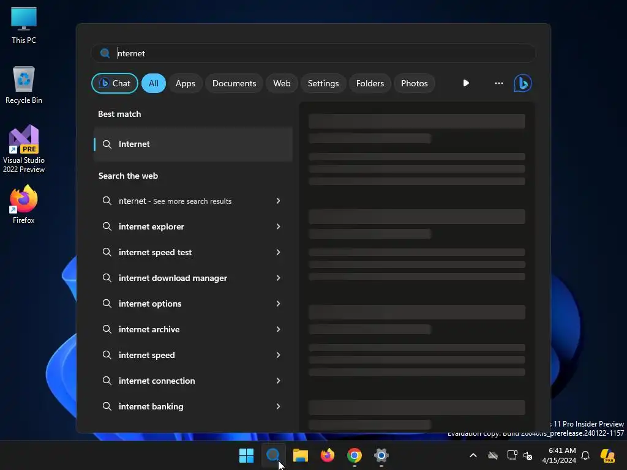Viewport: 627px width, 470px height.
Task: Open the clock showing 6:41 AM
Action: pyautogui.click(x=559, y=455)
